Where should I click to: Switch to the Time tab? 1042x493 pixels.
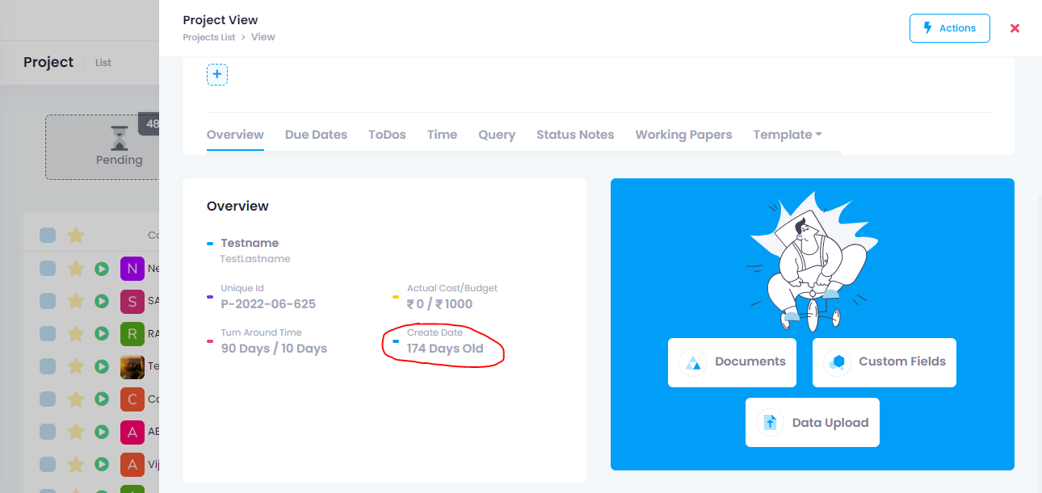(442, 135)
